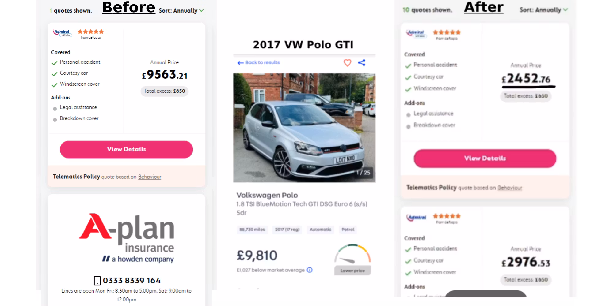Click the Behaviour link in Before Telematics Policy

150,177
